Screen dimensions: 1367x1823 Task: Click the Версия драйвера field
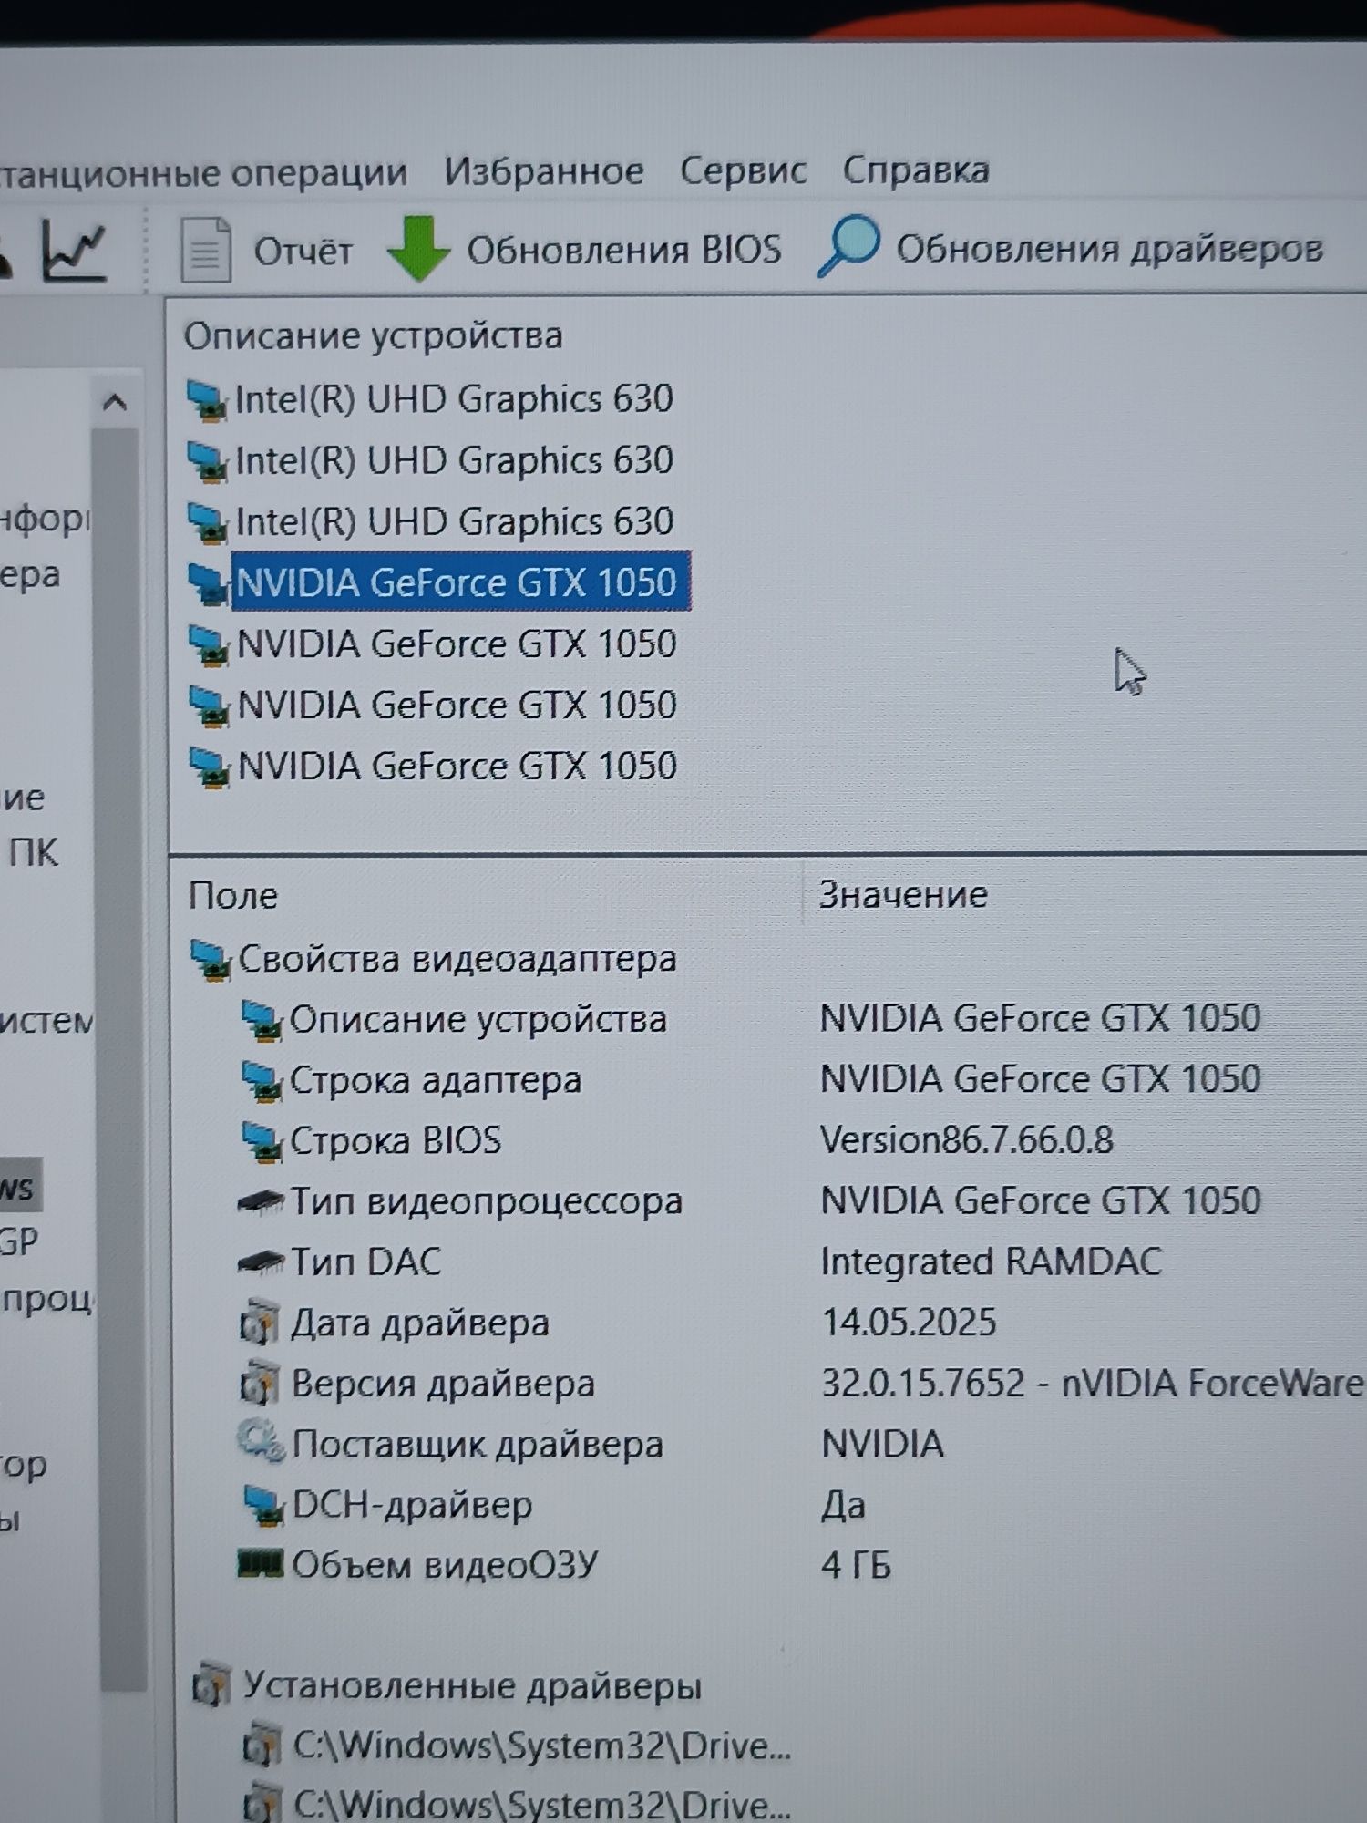click(x=443, y=1384)
